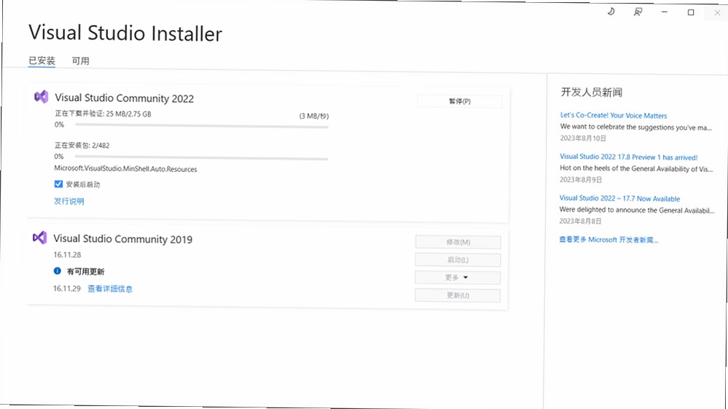Click 更新(U) button for VS 2019
This screenshot has height=409, width=728.
click(x=458, y=295)
